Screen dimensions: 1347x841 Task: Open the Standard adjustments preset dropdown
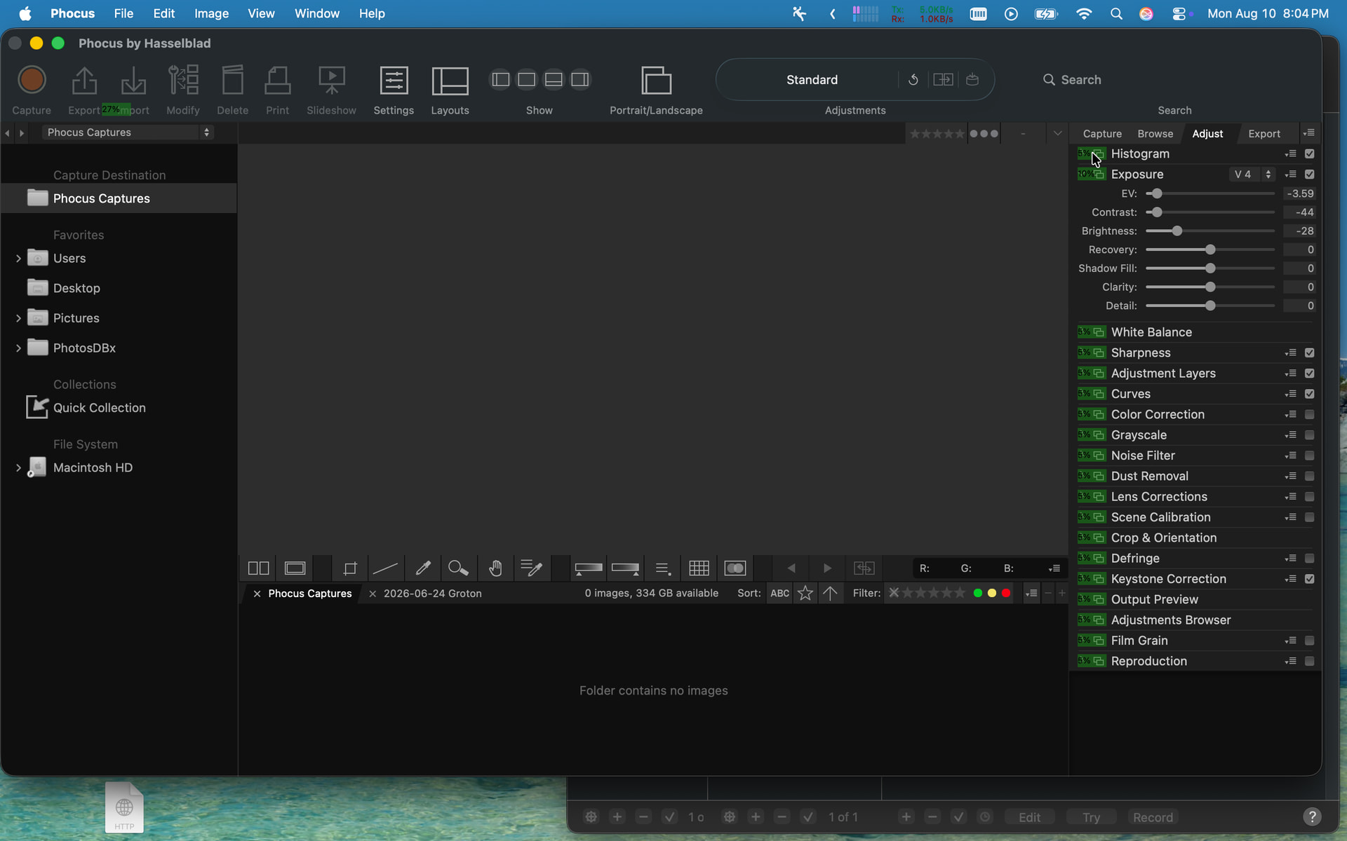pos(812,80)
